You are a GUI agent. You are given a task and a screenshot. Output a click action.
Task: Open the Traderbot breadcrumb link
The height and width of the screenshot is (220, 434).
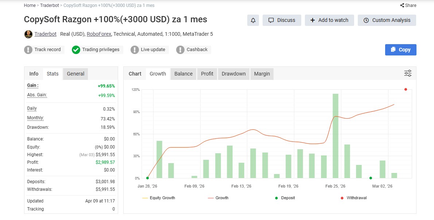click(49, 5)
